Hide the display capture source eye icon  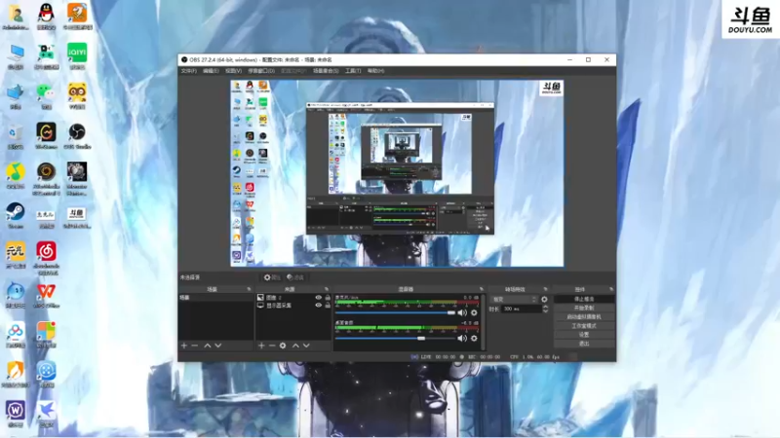pyautogui.click(x=319, y=306)
